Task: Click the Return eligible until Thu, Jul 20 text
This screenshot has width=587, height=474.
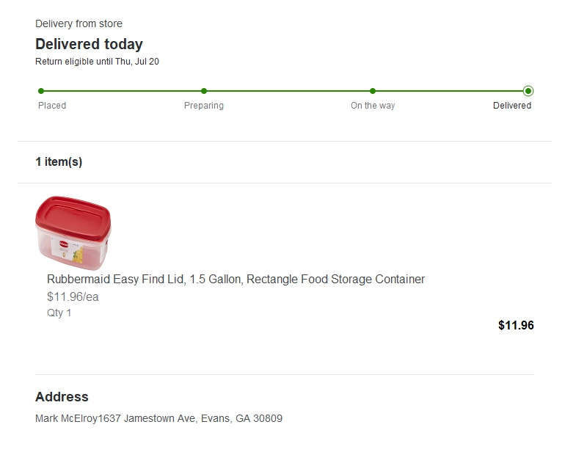Action: pyautogui.click(x=97, y=62)
